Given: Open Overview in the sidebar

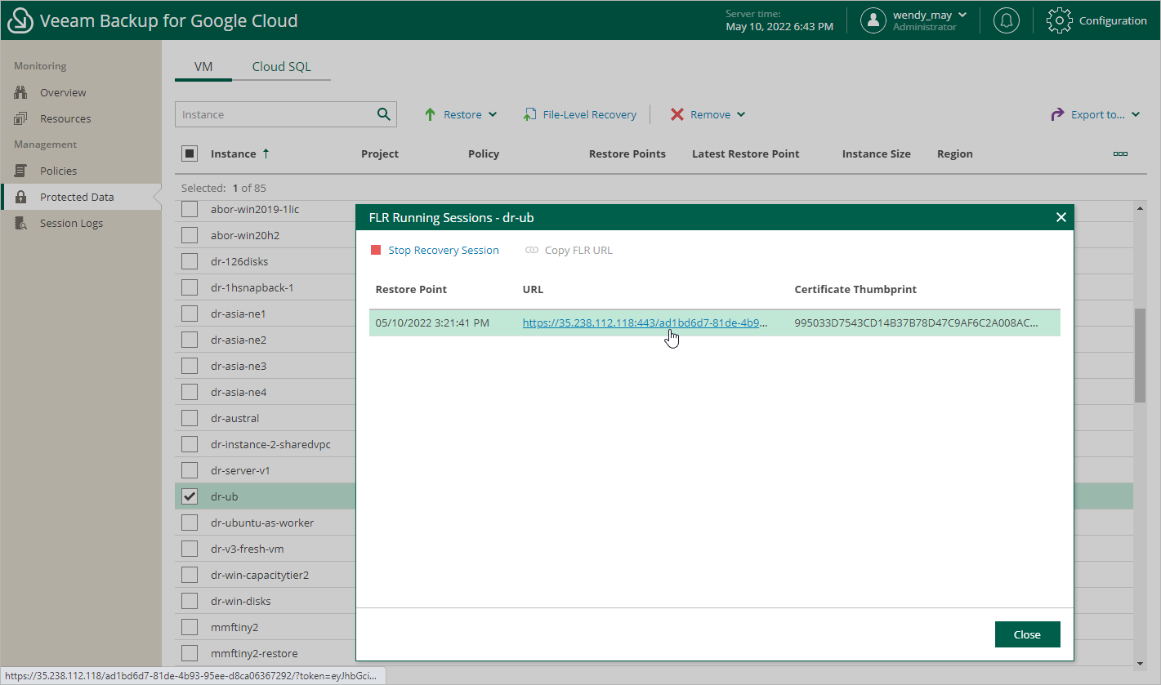Looking at the screenshot, I should tap(63, 92).
